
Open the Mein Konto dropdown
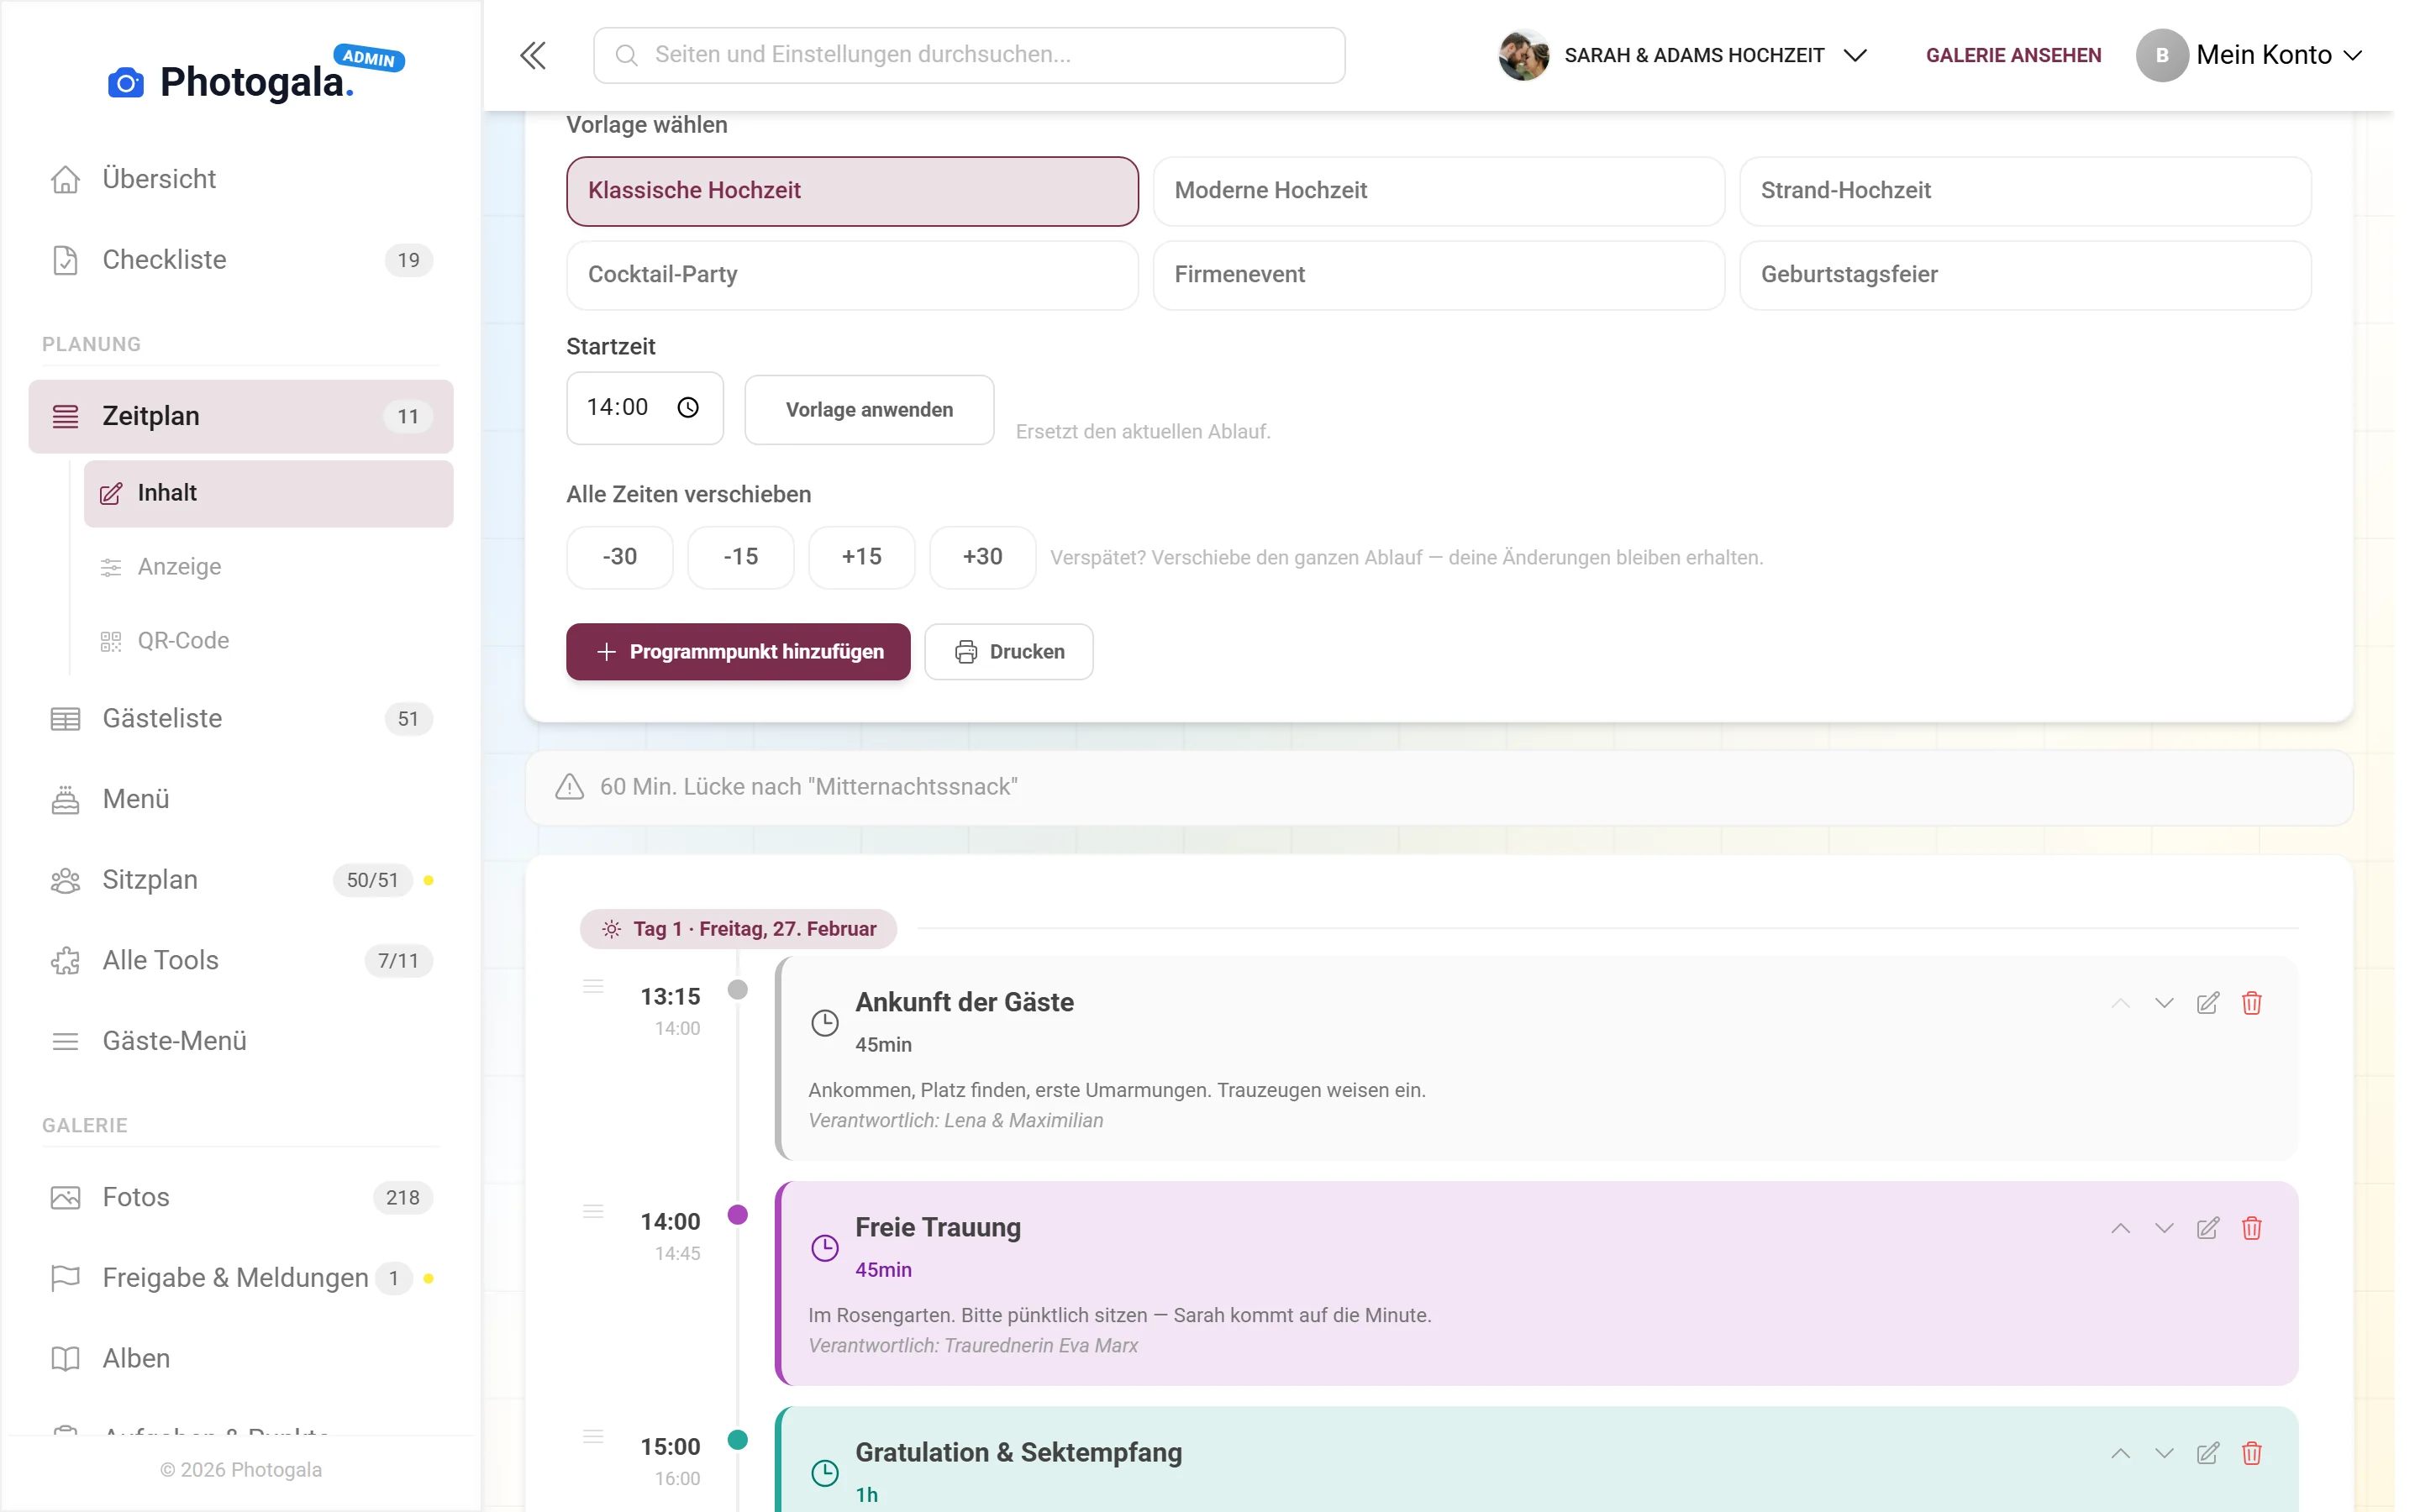2250,55
